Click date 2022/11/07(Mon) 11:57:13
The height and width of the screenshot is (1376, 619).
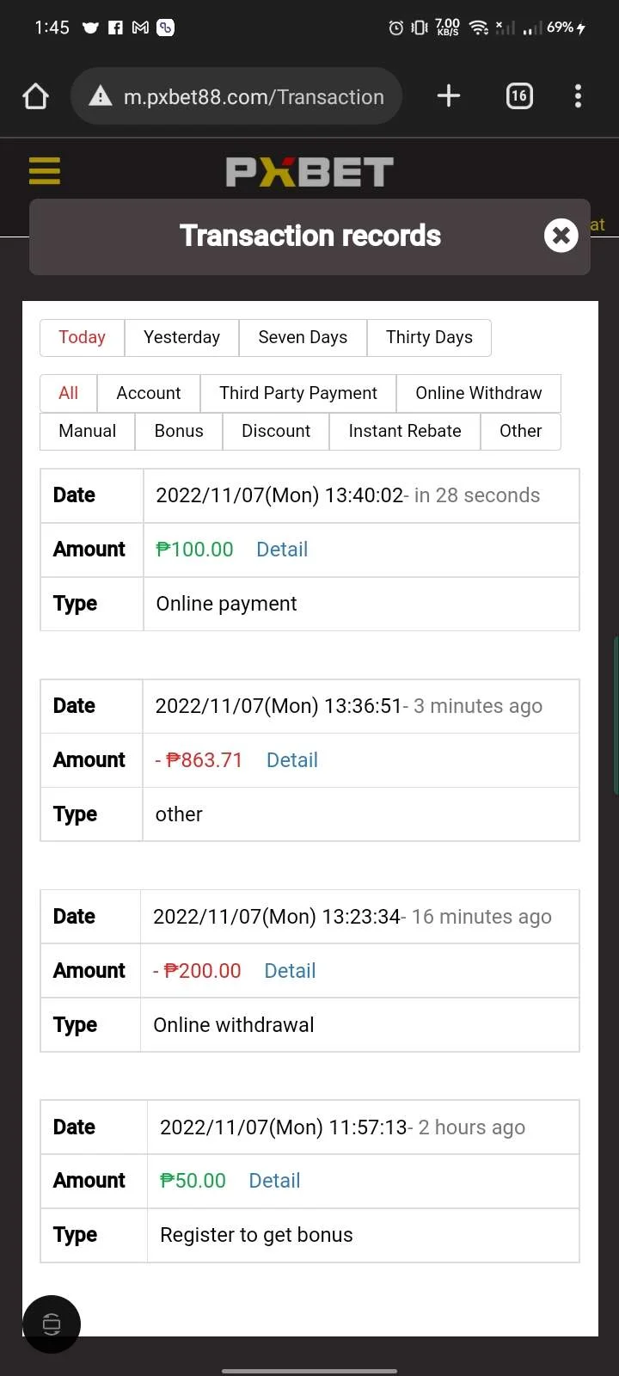coord(284,1127)
